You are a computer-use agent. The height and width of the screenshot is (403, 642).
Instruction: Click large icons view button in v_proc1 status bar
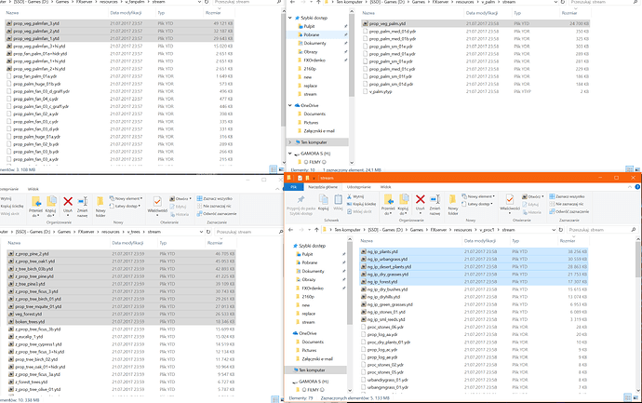click(635, 397)
